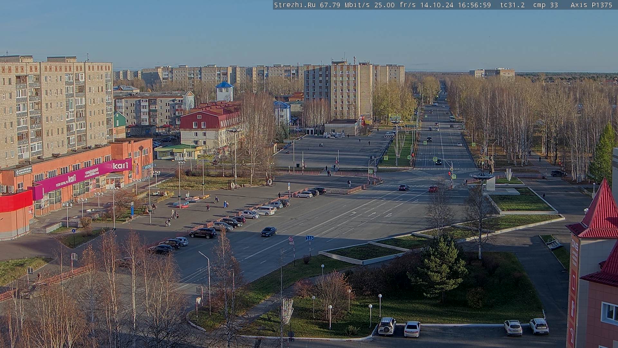Select the Axis P1375 camera model text

[x=591, y=5]
